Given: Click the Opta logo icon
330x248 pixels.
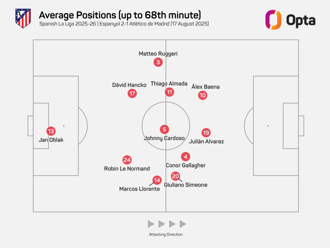Looking at the screenshot, I should [x=273, y=20].
